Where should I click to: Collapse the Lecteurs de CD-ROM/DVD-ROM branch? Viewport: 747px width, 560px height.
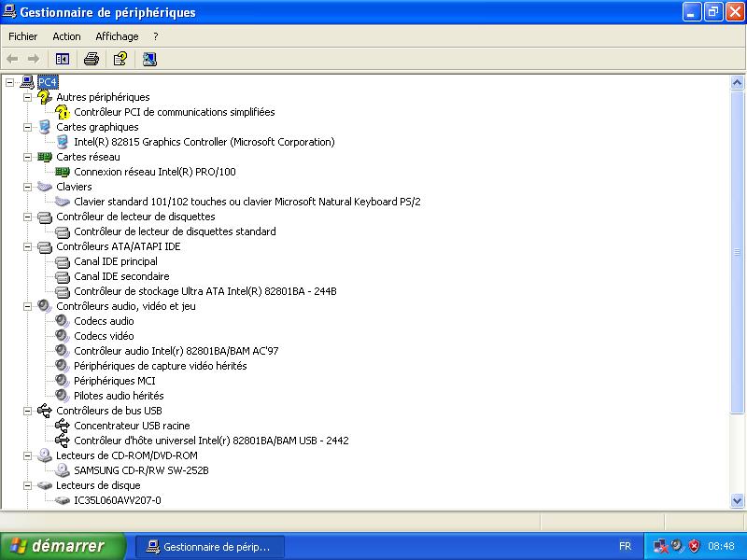(x=28, y=455)
